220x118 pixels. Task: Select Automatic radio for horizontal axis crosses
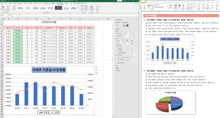[x=117, y=48]
